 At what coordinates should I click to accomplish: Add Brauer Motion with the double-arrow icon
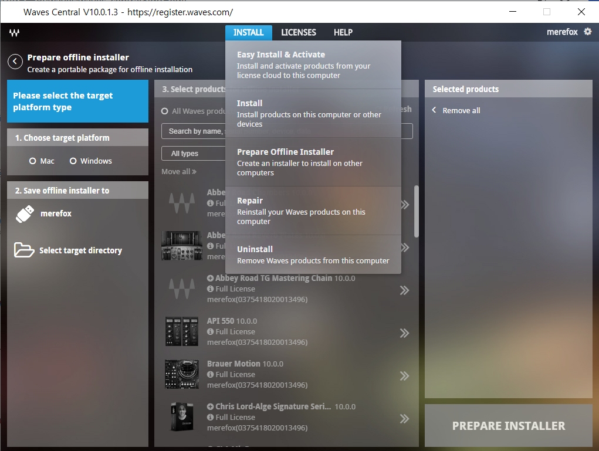pos(404,376)
